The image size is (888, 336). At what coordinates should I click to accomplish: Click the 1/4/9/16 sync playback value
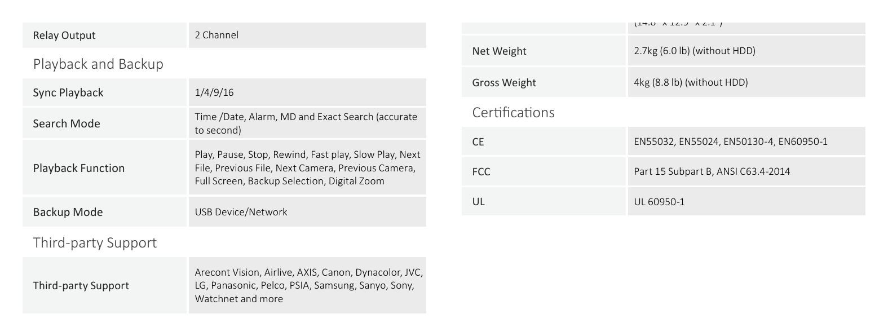[x=214, y=92]
